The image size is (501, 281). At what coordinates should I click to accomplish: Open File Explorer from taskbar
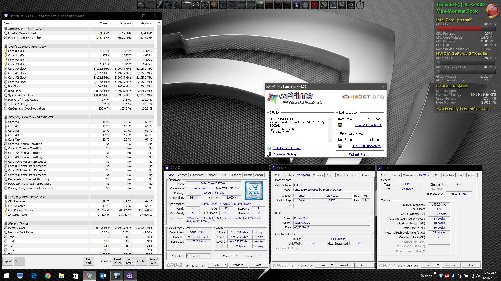[61, 276]
